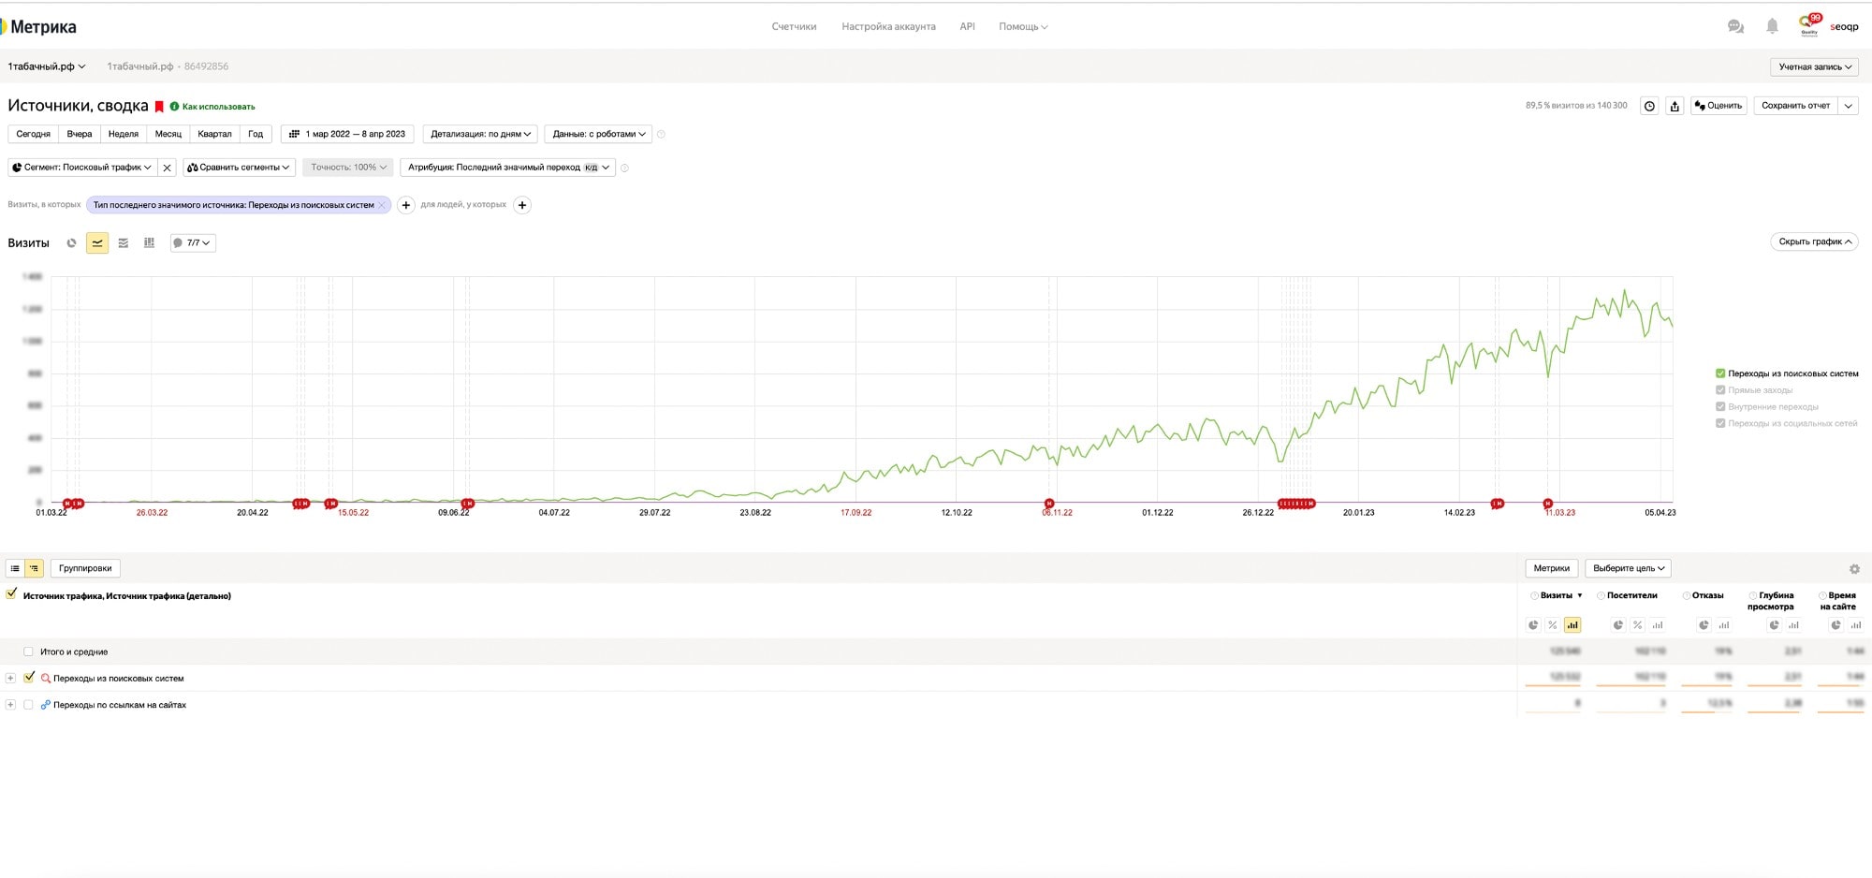This screenshot has width=1872, height=878.
Task: Show Глубина просмотра column as bar graph
Action: click(1793, 625)
